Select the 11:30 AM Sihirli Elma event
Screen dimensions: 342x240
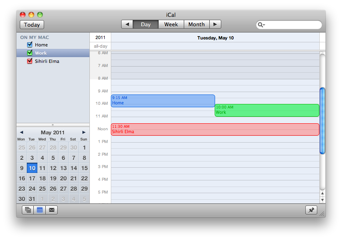[x=215, y=129]
